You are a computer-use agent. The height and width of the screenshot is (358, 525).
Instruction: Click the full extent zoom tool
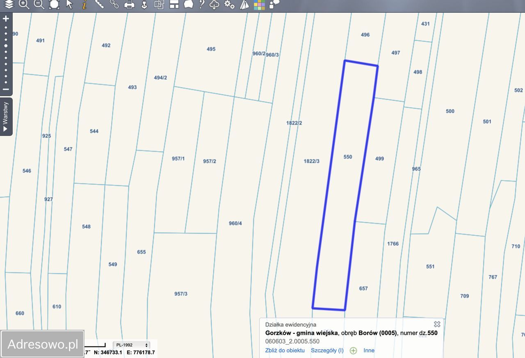tap(54, 5)
